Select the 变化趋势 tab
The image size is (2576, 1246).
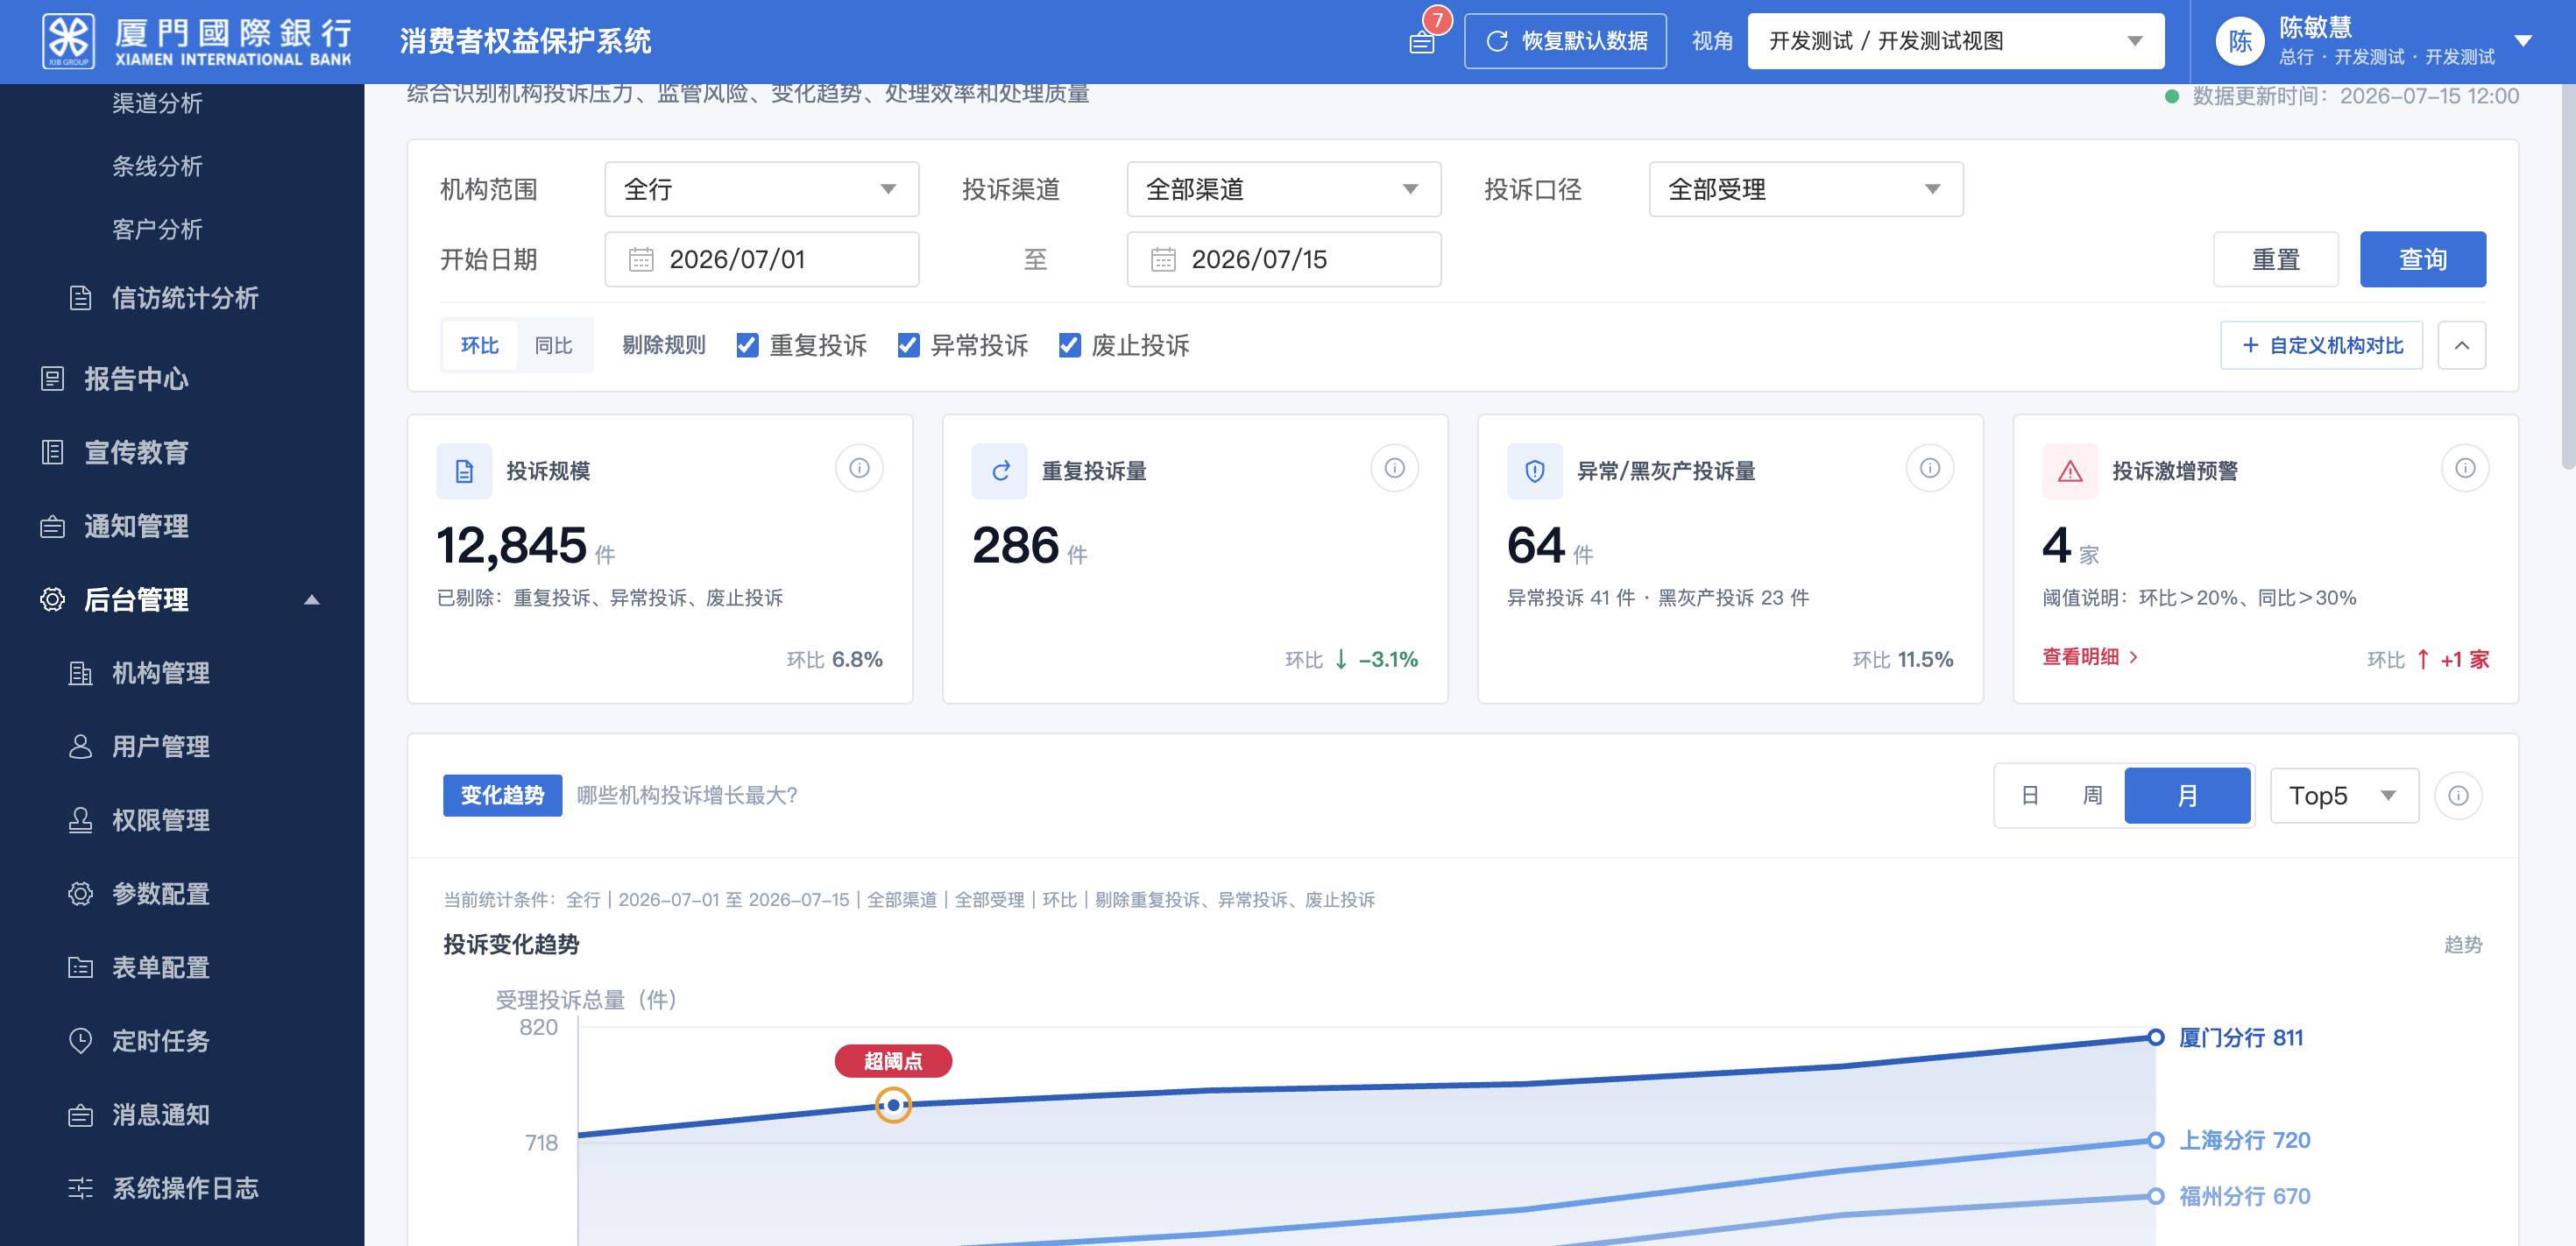[x=502, y=796]
